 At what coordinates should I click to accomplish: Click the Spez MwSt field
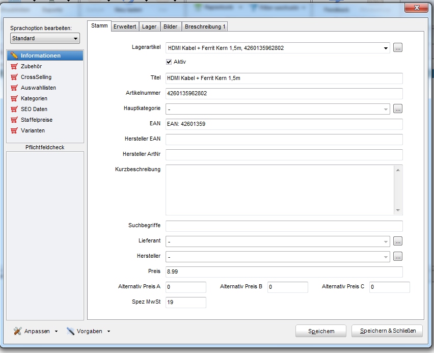click(186, 303)
